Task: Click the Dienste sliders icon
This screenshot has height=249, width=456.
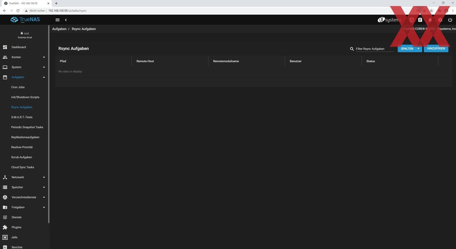Action: (x=5, y=217)
